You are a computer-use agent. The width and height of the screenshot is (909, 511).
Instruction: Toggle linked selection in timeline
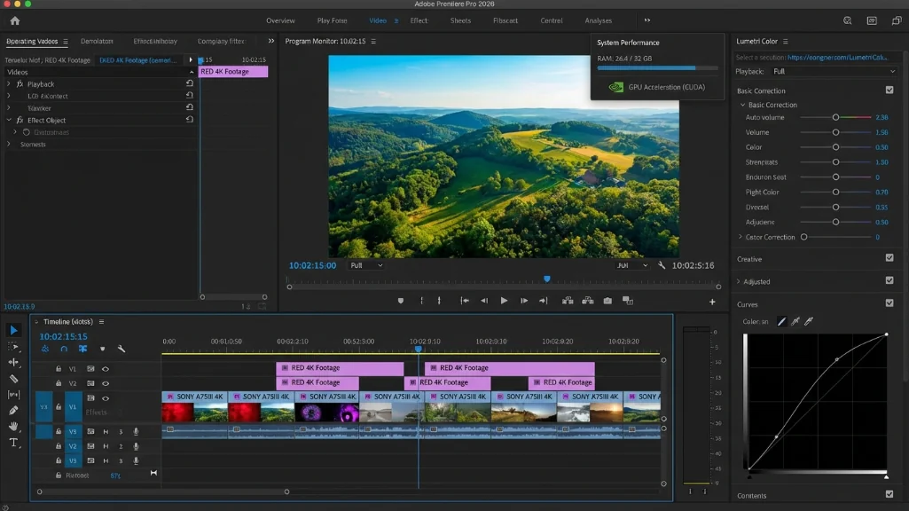(82, 350)
